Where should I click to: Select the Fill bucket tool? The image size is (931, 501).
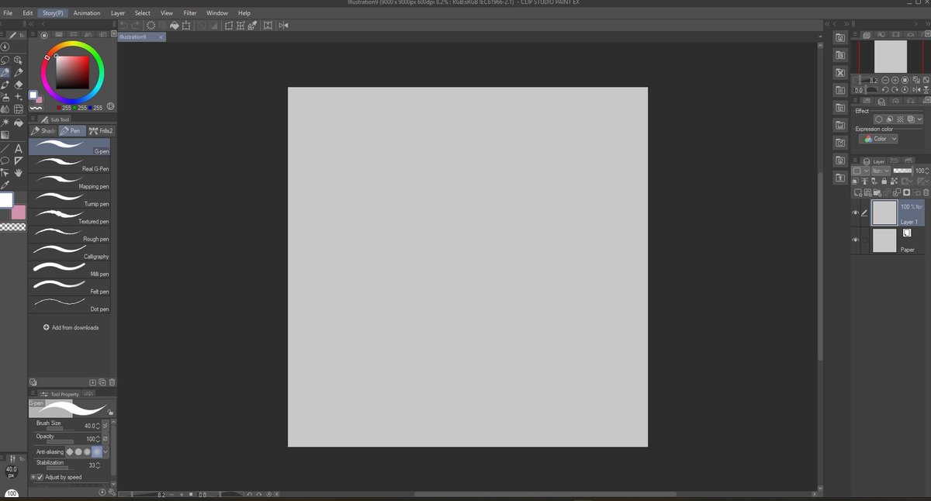point(19,123)
